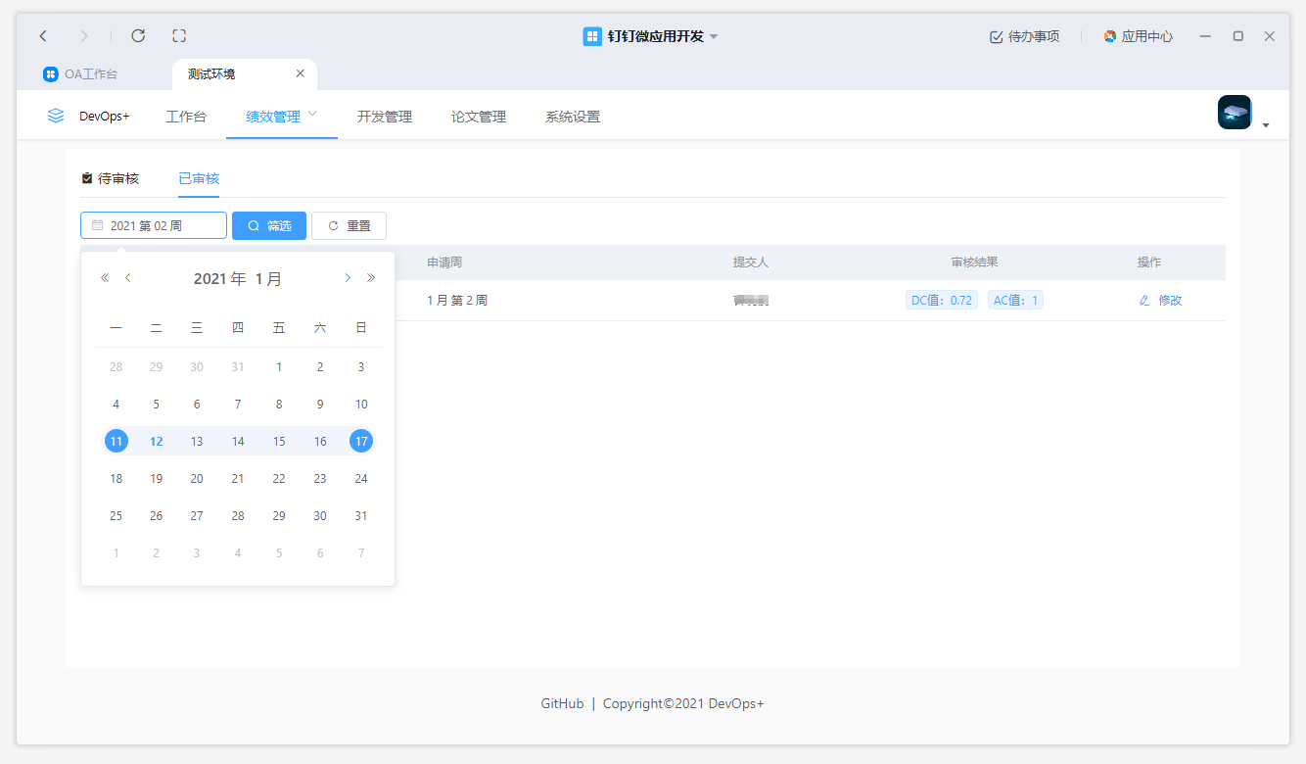Switch to the 待审核 tab
Image resolution: width=1306 pixels, height=764 pixels.
pyautogui.click(x=111, y=178)
